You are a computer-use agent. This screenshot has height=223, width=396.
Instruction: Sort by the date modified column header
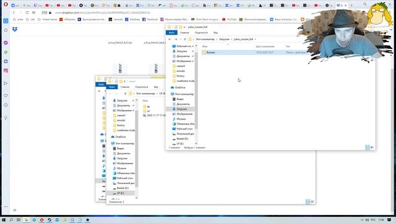[265, 46]
